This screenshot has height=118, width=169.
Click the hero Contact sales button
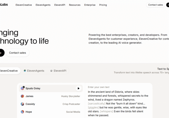(x=17, y=53)
